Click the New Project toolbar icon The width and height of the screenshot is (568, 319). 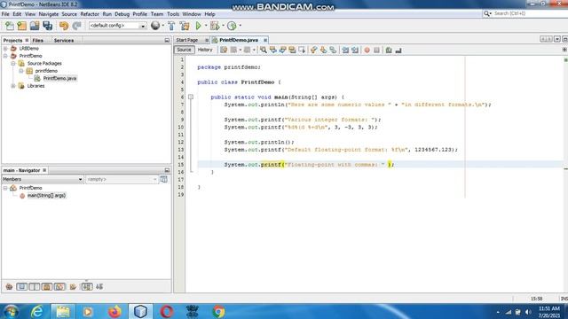point(21,26)
